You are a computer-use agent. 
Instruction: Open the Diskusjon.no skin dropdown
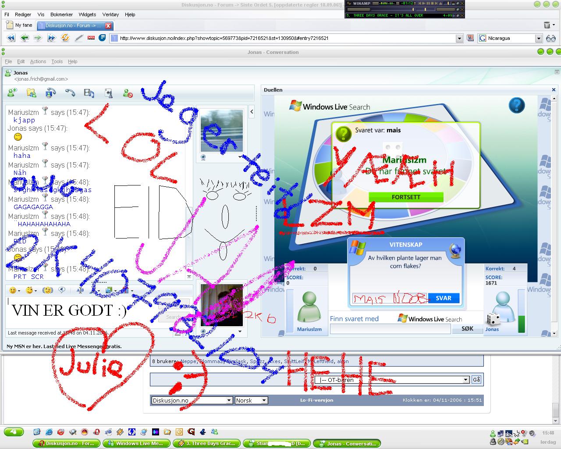(x=229, y=400)
